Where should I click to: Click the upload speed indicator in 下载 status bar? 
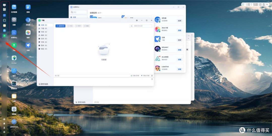145,76
